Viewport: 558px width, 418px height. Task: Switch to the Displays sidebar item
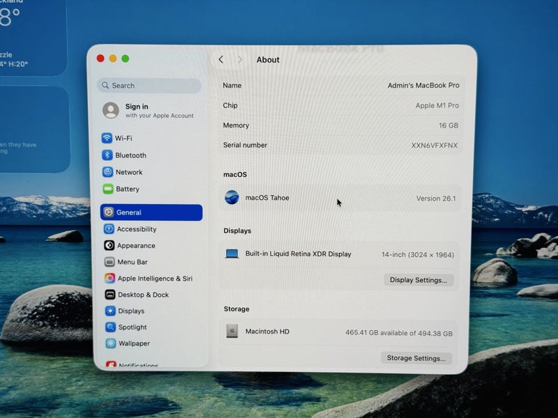[131, 311]
